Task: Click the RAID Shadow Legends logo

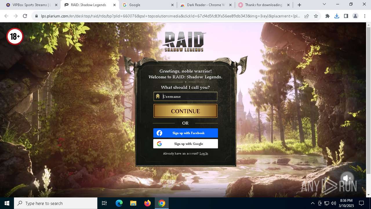Action: pyautogui.click(x=184, y=42)
